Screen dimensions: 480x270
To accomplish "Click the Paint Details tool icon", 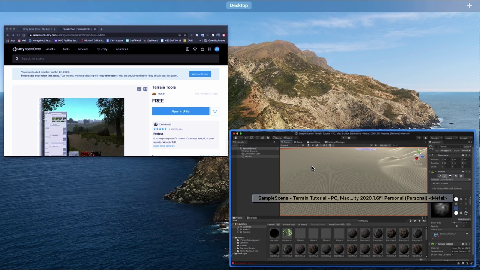I will (456, 176).
